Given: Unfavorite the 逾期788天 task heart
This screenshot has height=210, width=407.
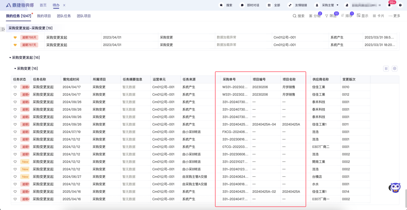Looking at the screenshot, I should (x=15, y=37).
